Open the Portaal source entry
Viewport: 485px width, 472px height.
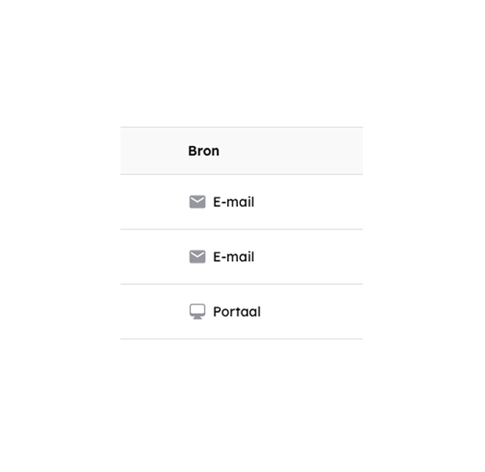pos(236,312)
